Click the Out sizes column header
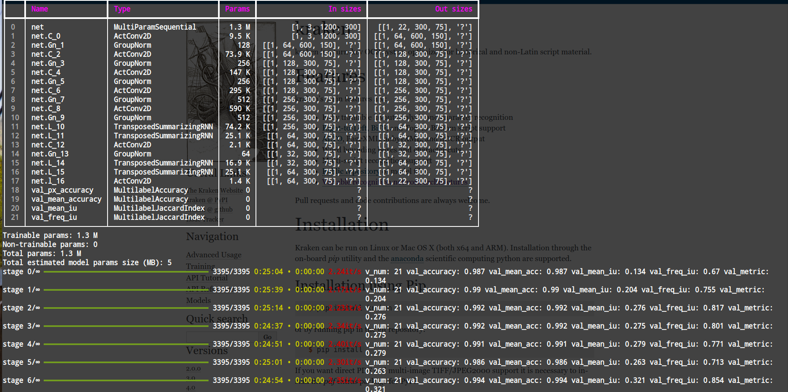 pyautogui.click(x=454, y=9)
